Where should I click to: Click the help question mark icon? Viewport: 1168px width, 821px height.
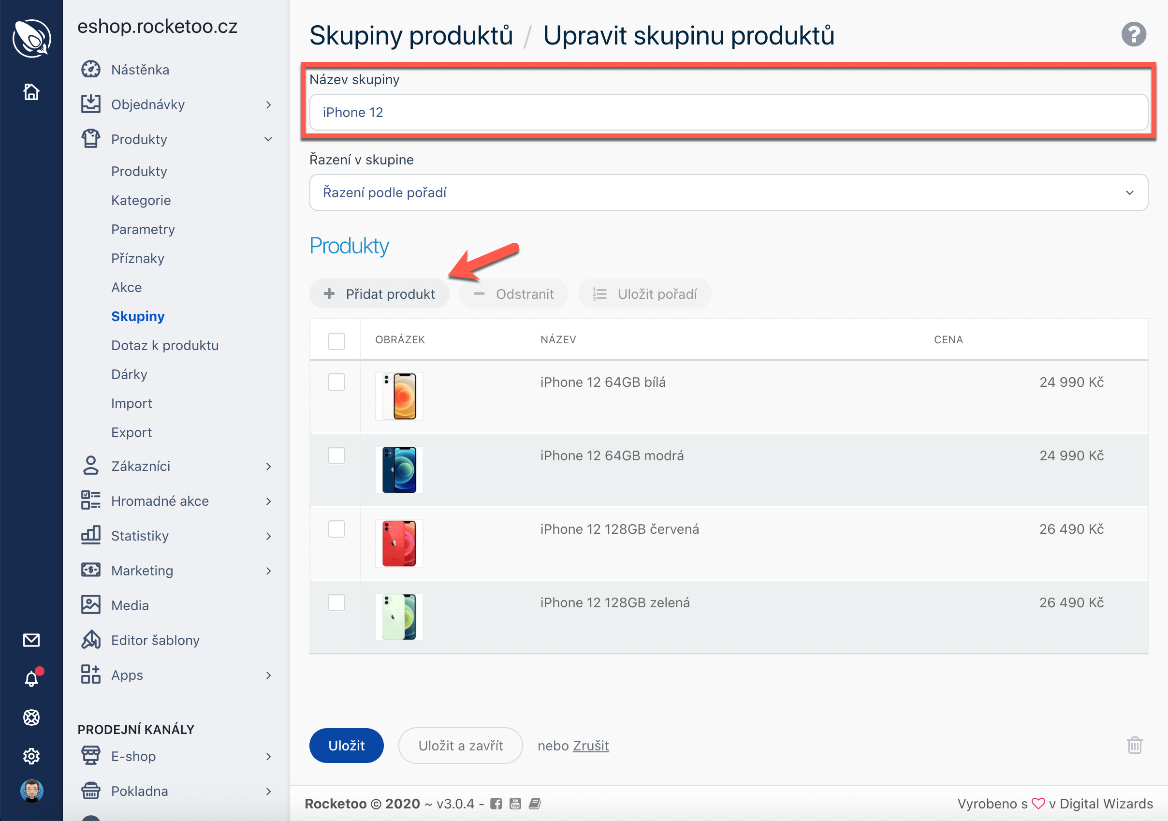pos(1133,35)
